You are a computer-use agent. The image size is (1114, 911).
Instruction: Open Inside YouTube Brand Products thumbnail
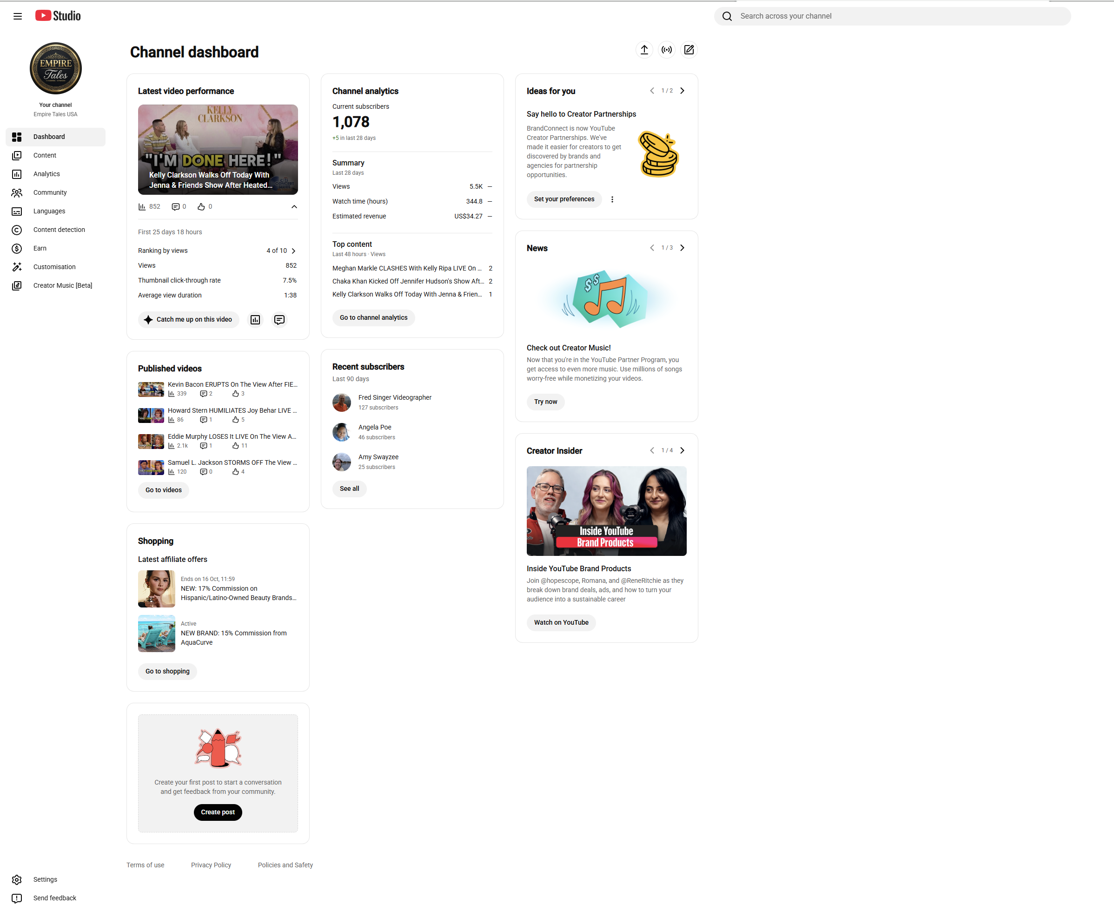[x=606, y=511]
